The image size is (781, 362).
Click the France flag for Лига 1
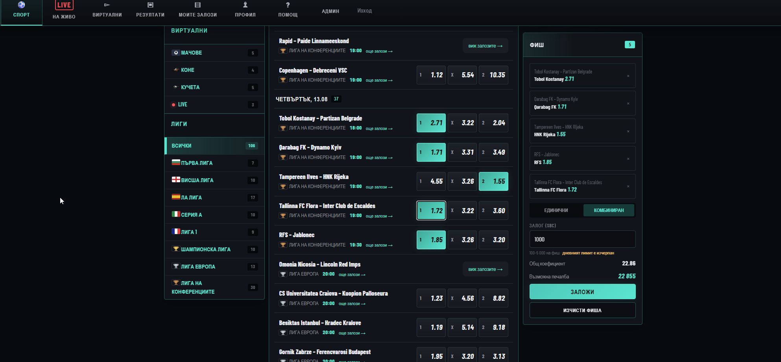tap(176, 231)
